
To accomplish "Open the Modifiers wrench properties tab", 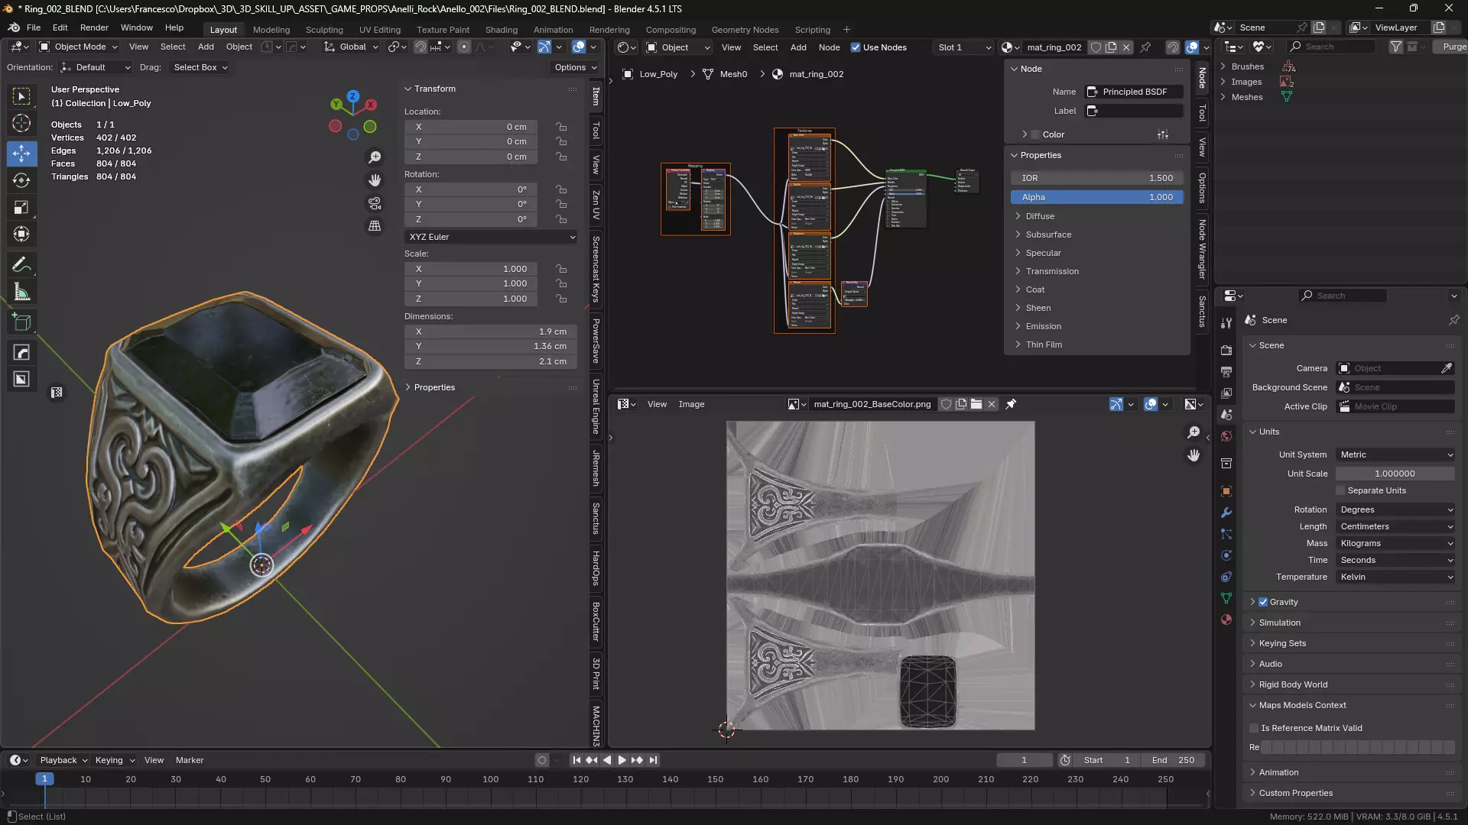I will [x=1226, y=513].
